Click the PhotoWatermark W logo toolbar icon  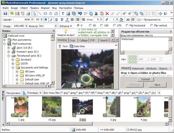[12, 14]
